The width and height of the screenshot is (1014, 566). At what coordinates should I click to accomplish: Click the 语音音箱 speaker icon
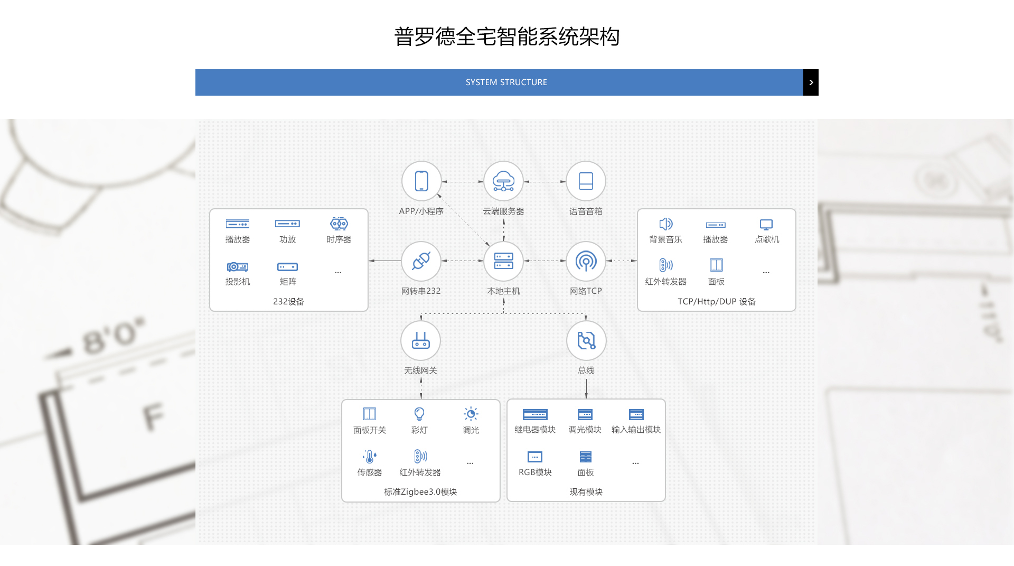click(586, 181)
